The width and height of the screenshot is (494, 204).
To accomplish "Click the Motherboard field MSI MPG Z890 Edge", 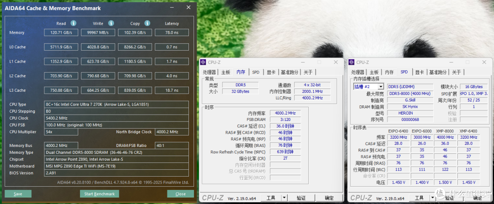I will point(116,166).
